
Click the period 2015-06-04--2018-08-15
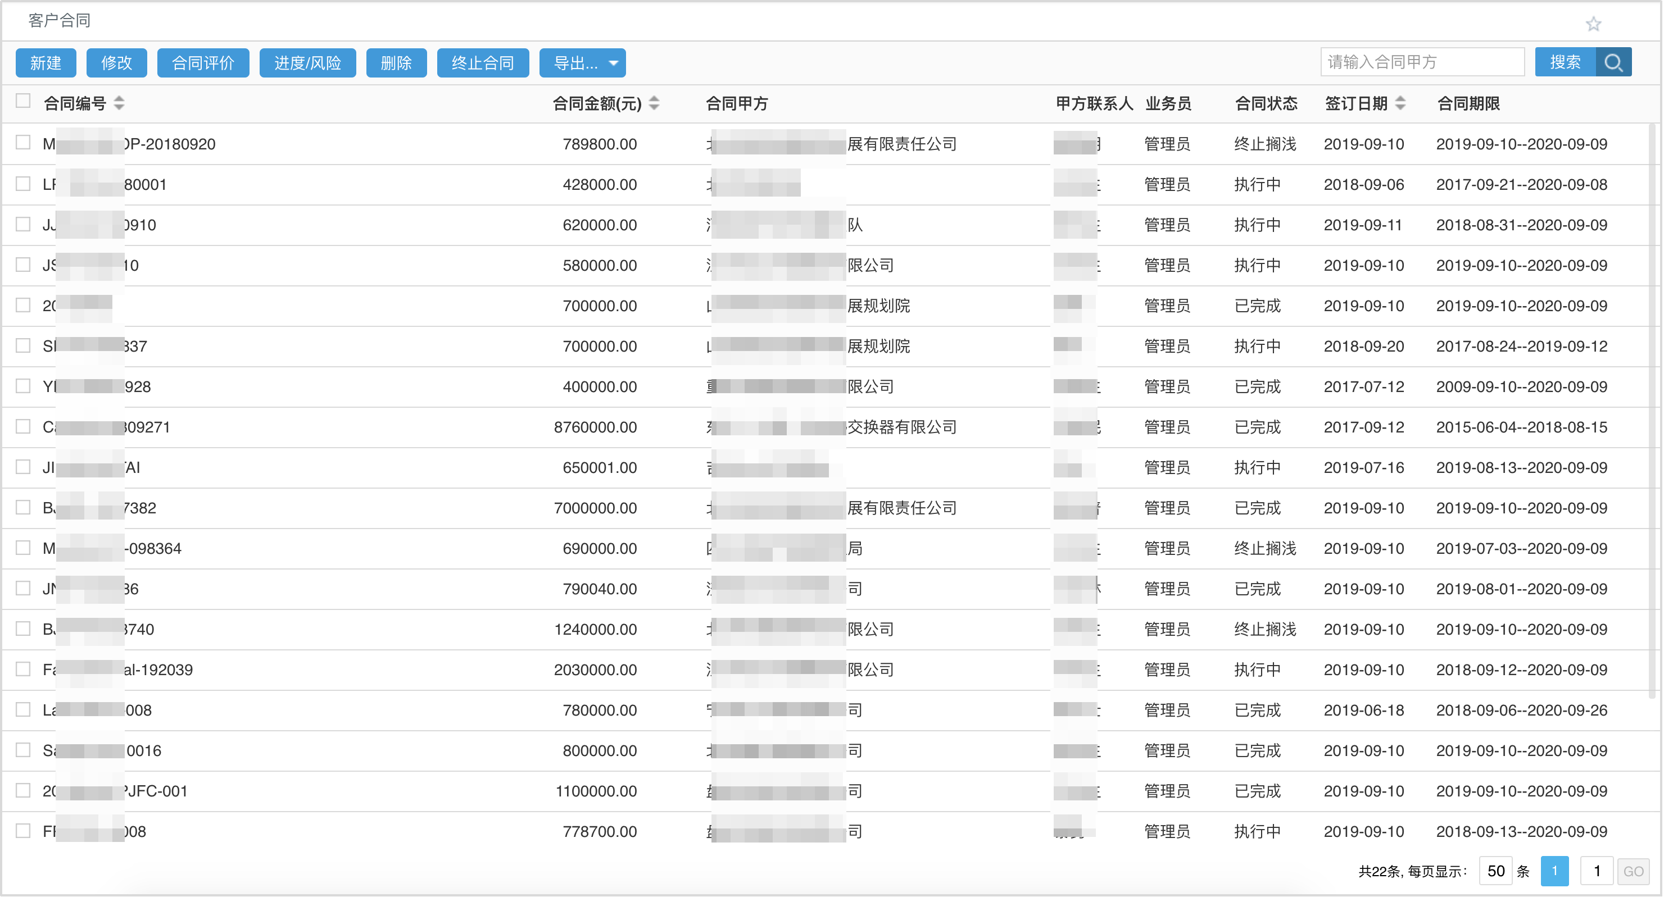(x=1521, y=427)
